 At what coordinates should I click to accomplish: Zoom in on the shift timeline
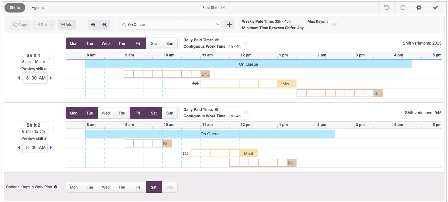click(x=93, y=24)
